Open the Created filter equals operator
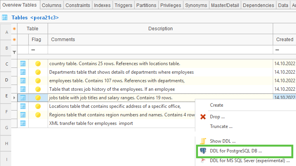 (x=277, y=50)
